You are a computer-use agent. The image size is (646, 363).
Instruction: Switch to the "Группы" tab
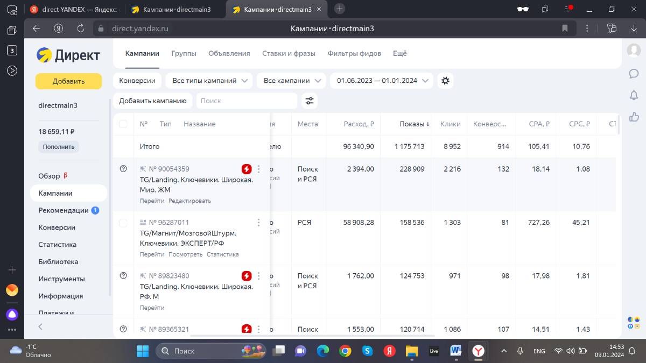click(184, 53)
